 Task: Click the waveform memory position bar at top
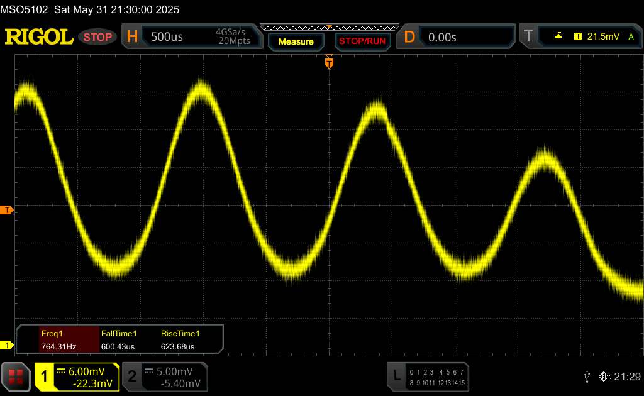point(329,27)
